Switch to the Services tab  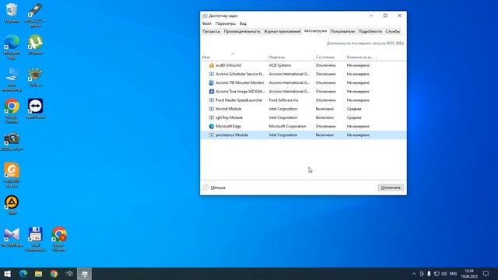click(392, 31)
